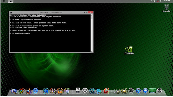Open the My Computer dock icon
The width and height of the screenshot is (173, 97).
14,91
